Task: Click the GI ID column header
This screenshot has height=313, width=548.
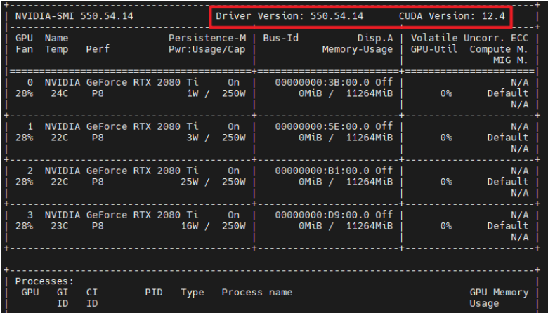Action: [x=63, y=298]
